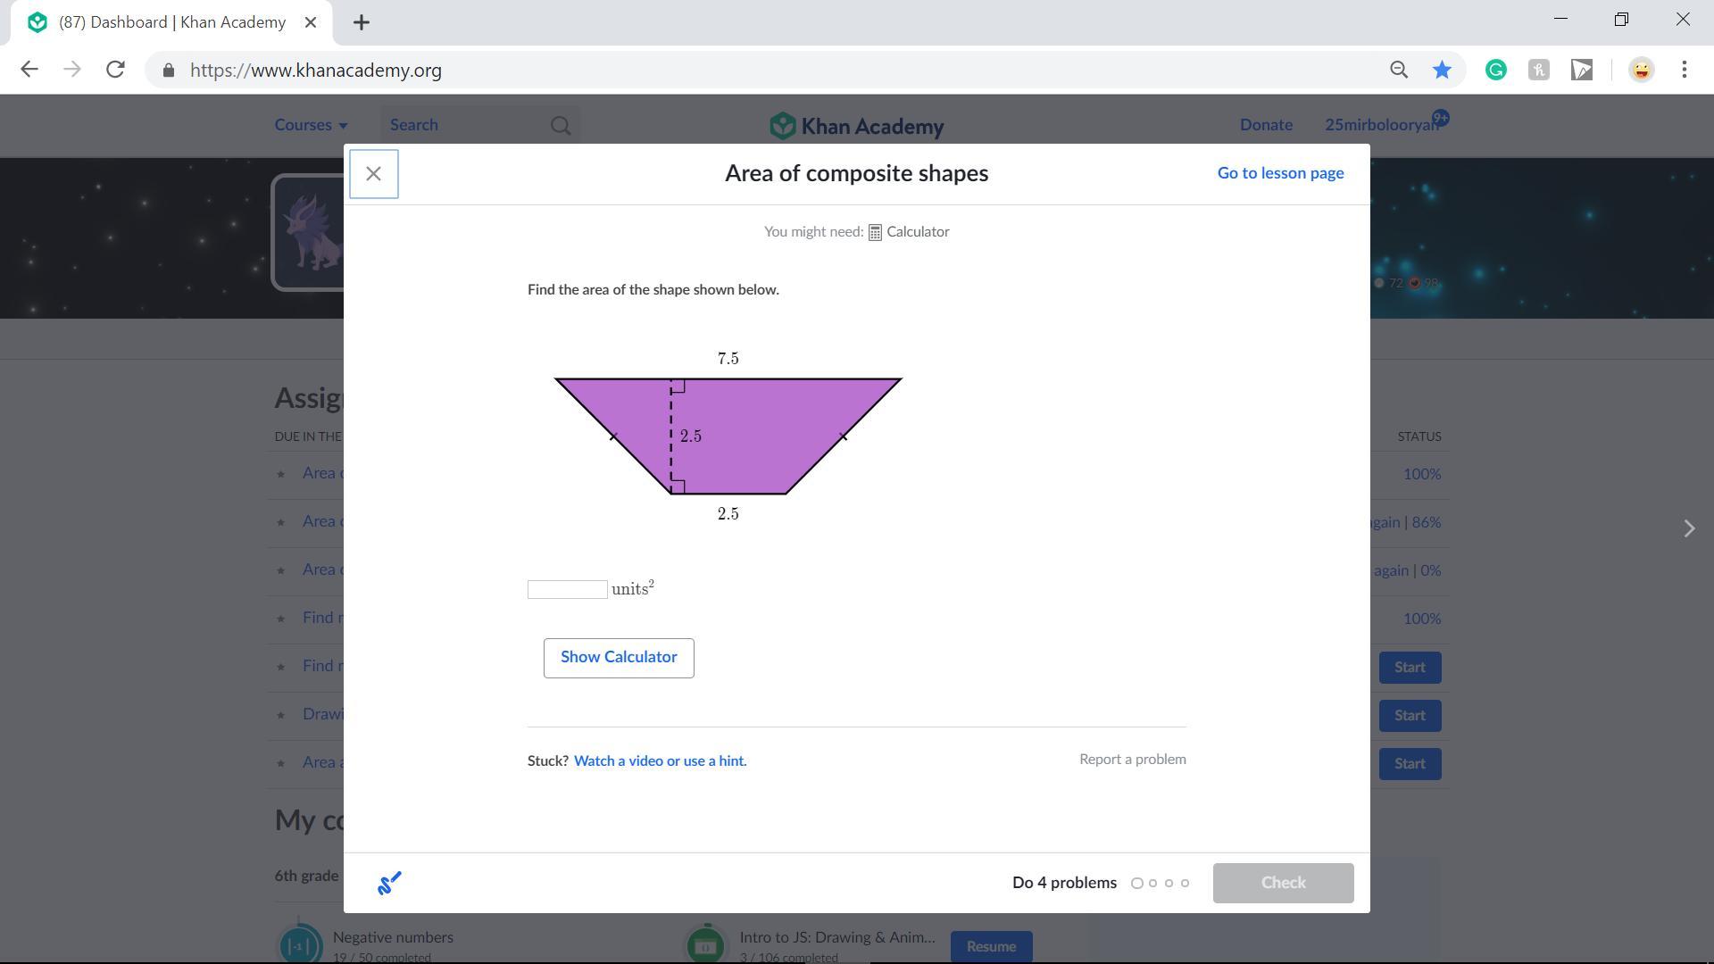Image resolution: width=1714 pixels, height=964 pixels.
Task: Open a new browser tab
Action: click(x=362, y=22)
